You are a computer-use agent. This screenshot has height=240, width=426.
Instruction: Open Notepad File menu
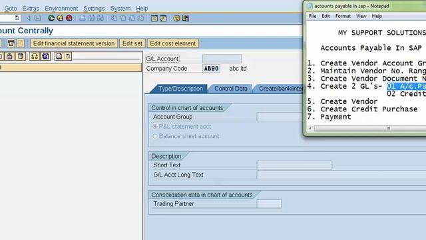point(312,16)
